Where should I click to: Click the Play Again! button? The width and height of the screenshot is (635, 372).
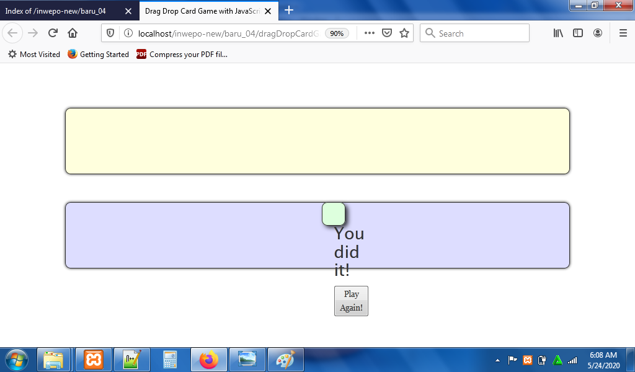click(x=351, y=301)
